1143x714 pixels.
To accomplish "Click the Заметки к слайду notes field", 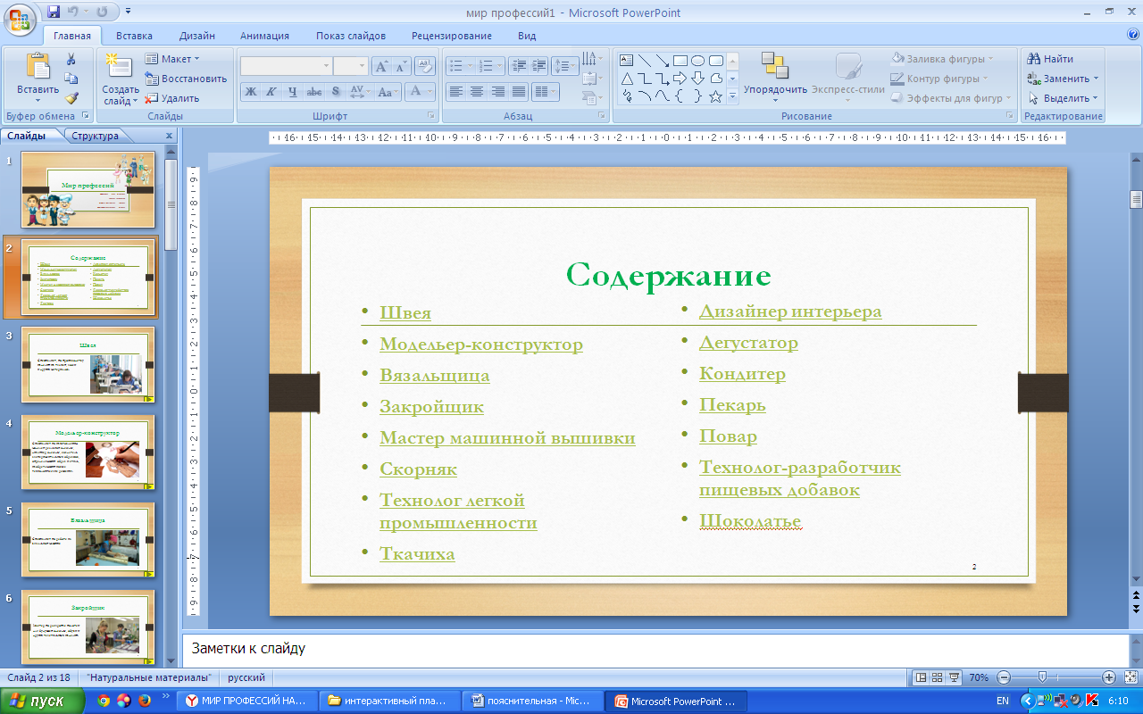I will [x=654, y=649].
